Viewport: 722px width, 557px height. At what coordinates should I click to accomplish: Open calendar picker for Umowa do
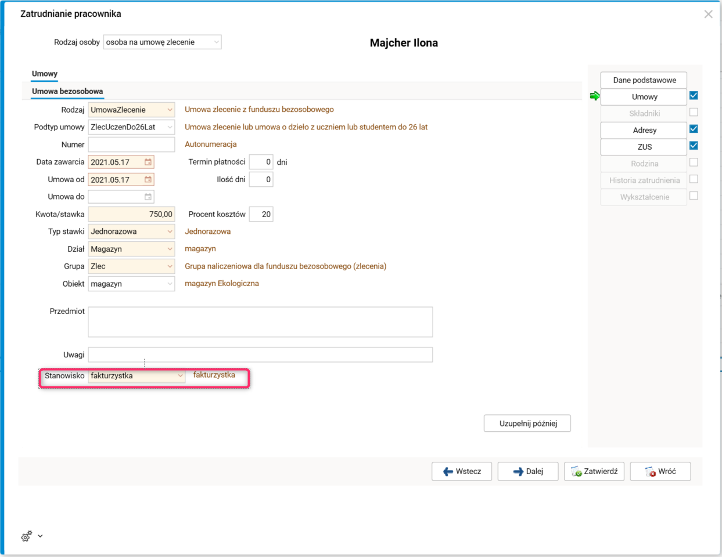tap(148, 197)
